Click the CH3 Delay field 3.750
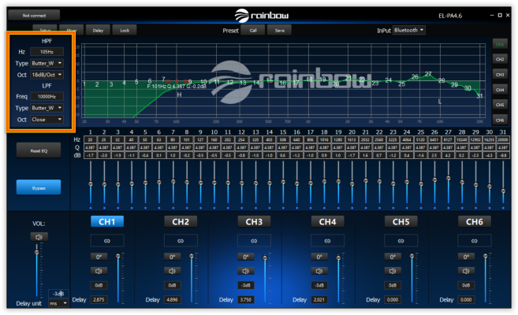The width and height of the screenshot is (518, 315). 245,299
